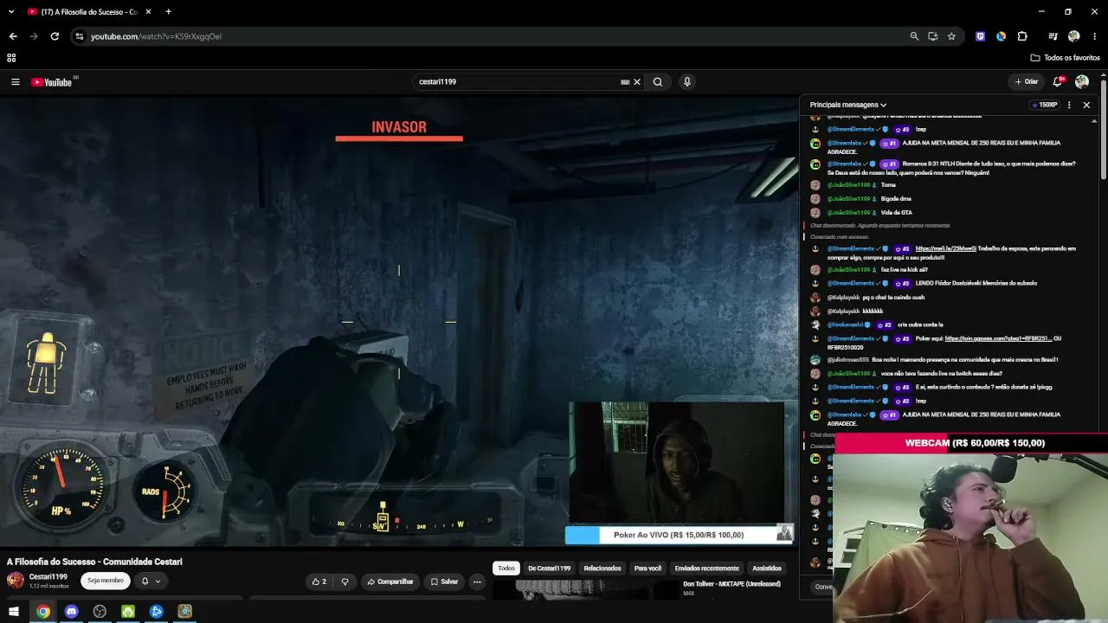1108x623 pixels.
Task: Open a new browser tab
Action: click(x=168, y=12)
